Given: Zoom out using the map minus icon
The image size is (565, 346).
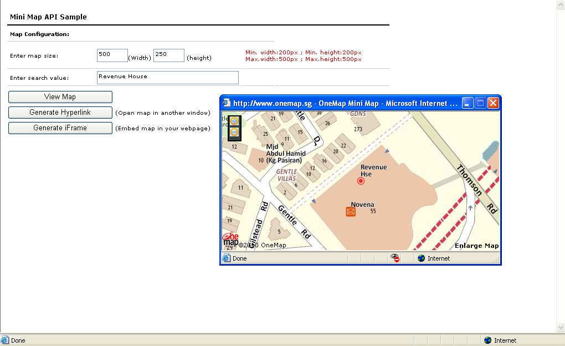Looking at the screenshot, I should click(234, 133).
